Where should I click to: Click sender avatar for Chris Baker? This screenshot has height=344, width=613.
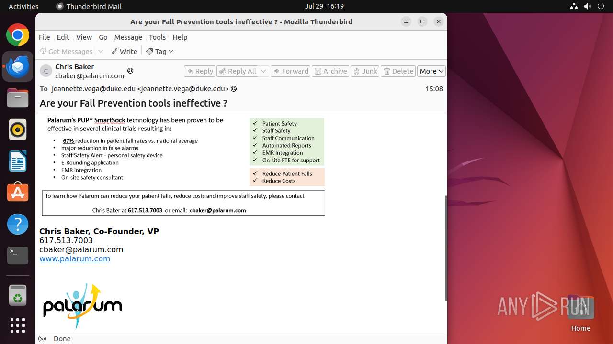point(46,71)
